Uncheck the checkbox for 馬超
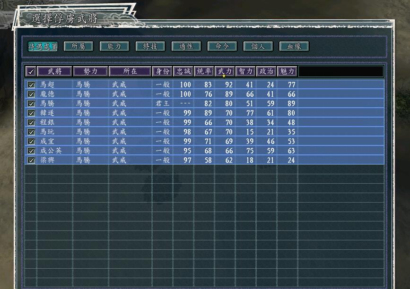Viewport: 410px width, 289px height. [31, 85]
